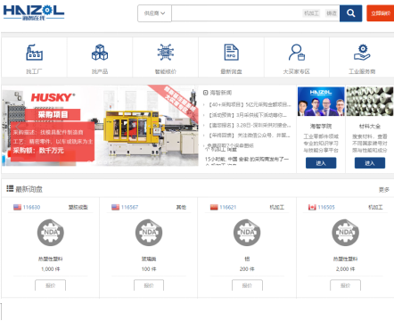Click the NDA gear icon for 116621
This screenshot has height=321, width=394.
coord(247,233)
